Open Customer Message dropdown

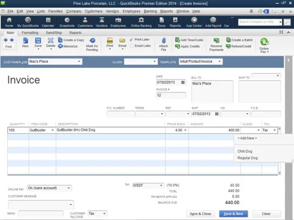[x=71, y=205]
